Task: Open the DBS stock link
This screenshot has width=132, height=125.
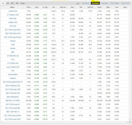Action: click(x=13, y=52)
